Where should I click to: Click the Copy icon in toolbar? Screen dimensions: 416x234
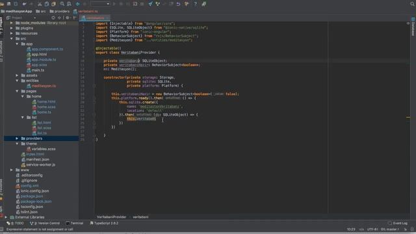point(47,4)
